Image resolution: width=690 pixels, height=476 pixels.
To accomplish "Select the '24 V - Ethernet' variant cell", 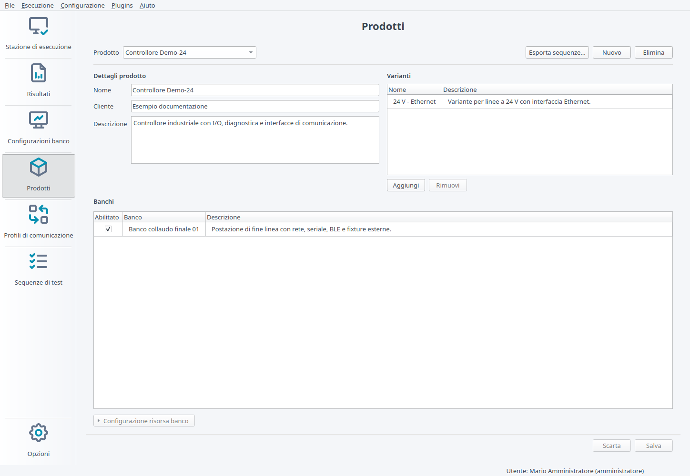I will (415, 101).
